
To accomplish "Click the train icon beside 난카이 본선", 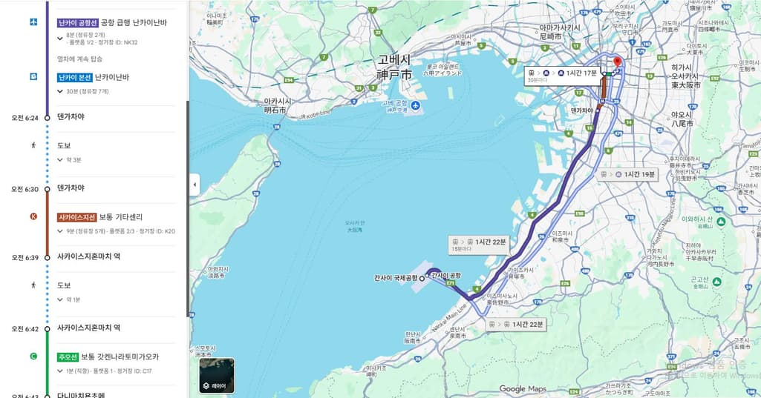I will coord(33,76).
